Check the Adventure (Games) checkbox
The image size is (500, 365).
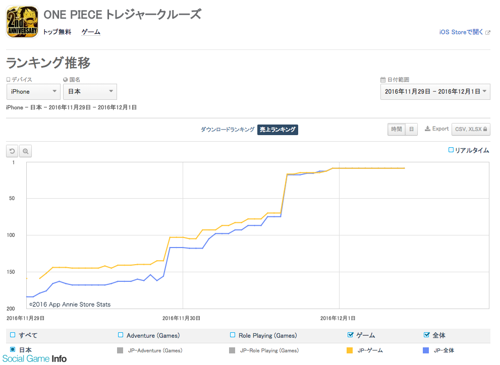point(121,335)
